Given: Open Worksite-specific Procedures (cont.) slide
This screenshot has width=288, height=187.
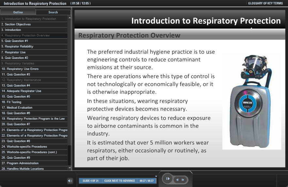Looking at the screenshot, I should (x=29, y=152).
